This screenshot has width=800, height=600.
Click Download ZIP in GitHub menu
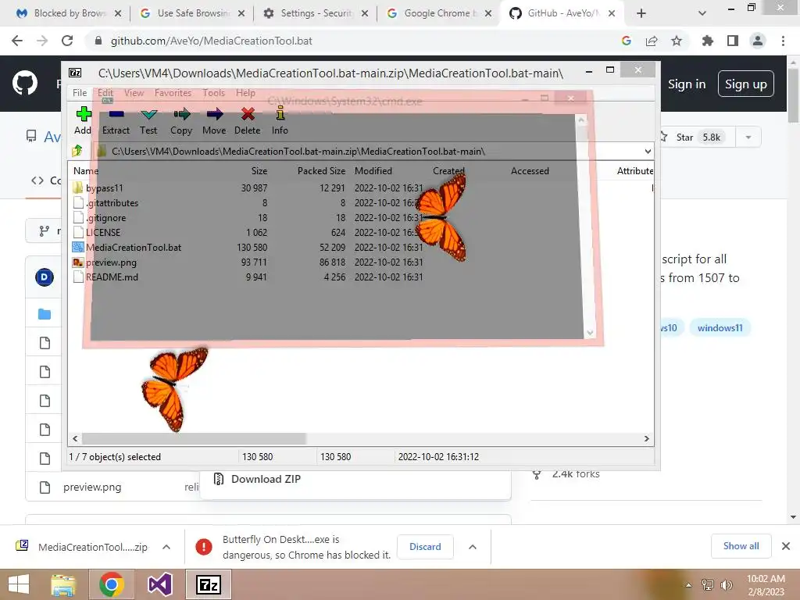point(266,479)
